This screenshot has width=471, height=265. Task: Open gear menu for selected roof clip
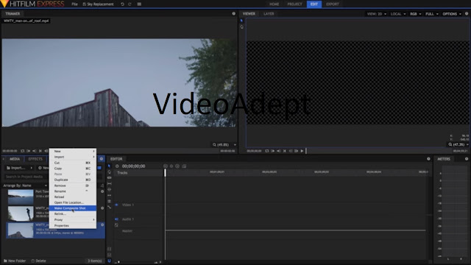pyautogui.click(x=102, y=225)
